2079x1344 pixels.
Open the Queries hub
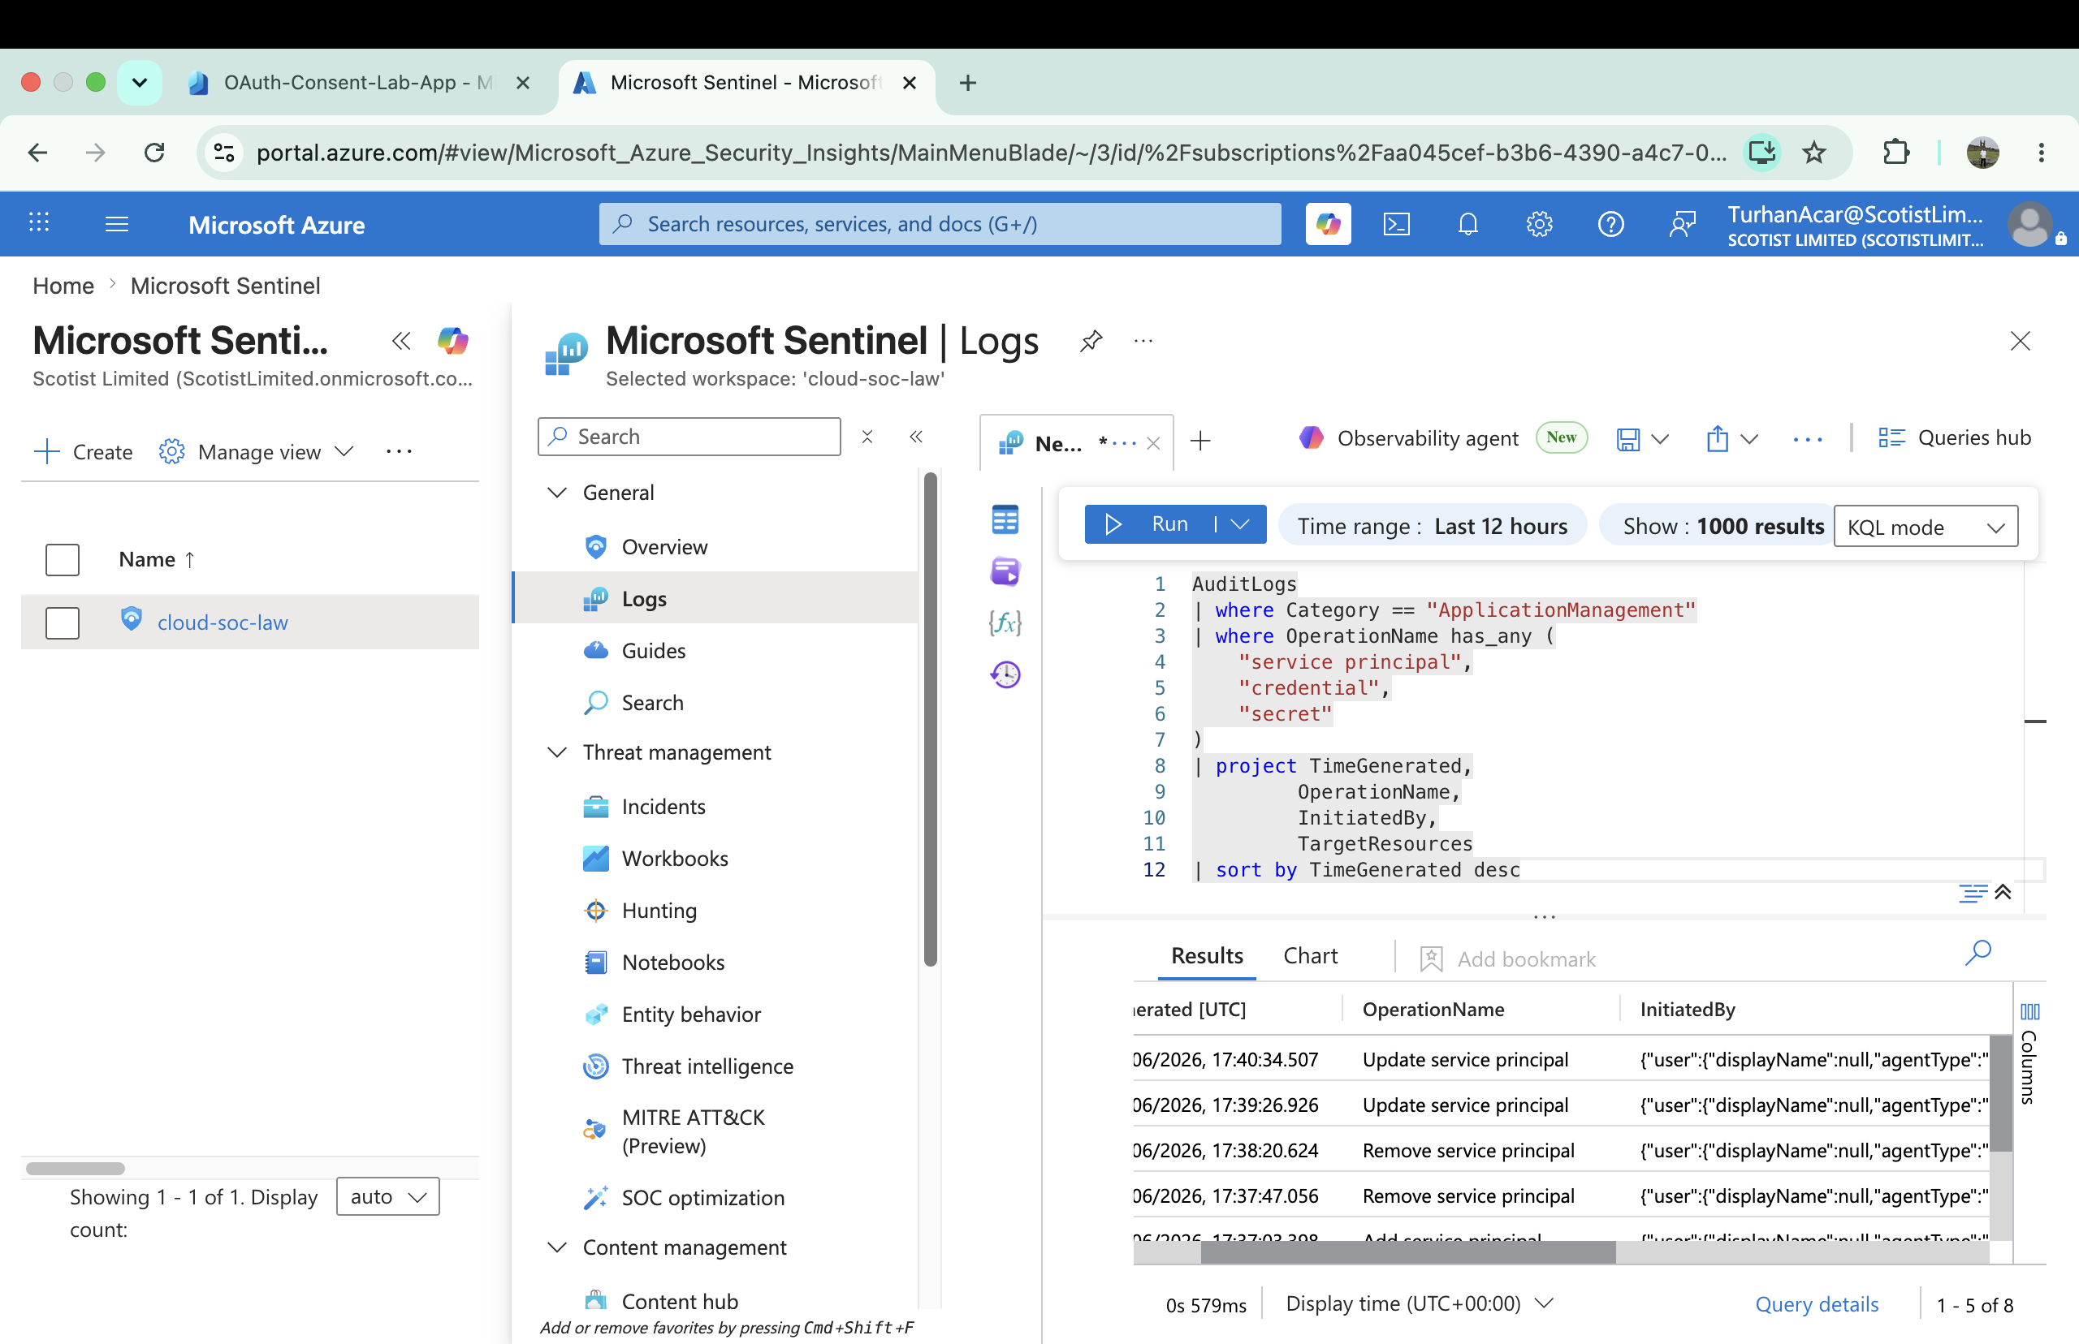click(x=1954, y=438)
